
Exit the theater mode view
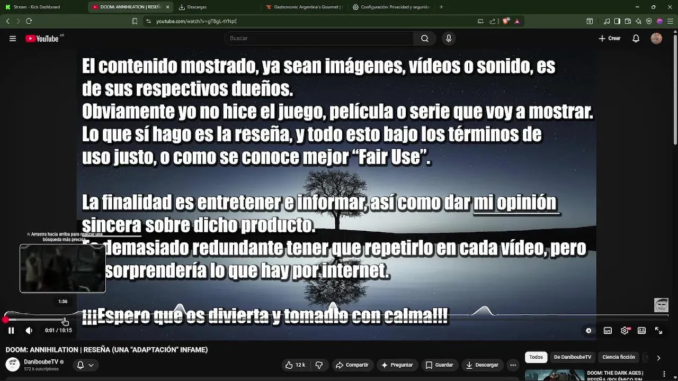[x=641, y=330]
